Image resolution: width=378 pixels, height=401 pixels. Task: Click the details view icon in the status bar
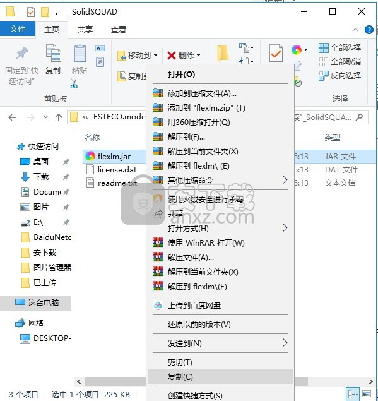click(353, 394)
